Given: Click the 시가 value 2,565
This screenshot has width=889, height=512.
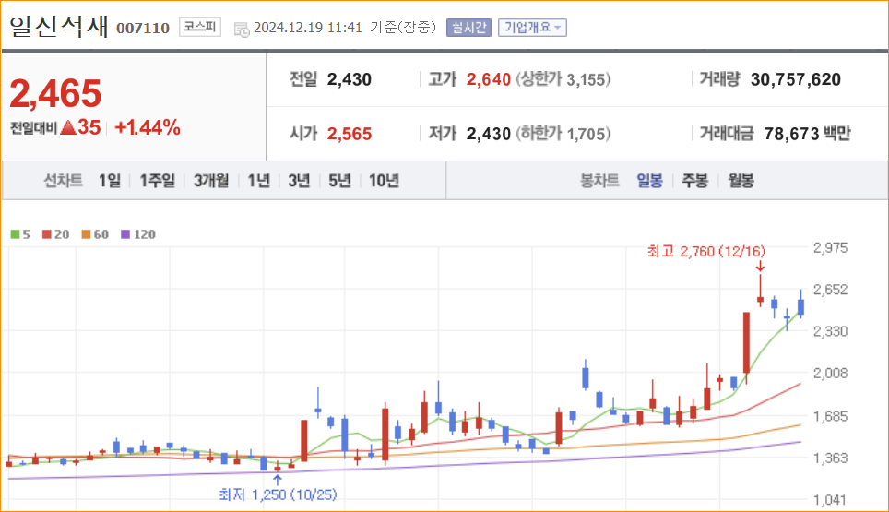Looking at the screenshot, I should point(350,134).
